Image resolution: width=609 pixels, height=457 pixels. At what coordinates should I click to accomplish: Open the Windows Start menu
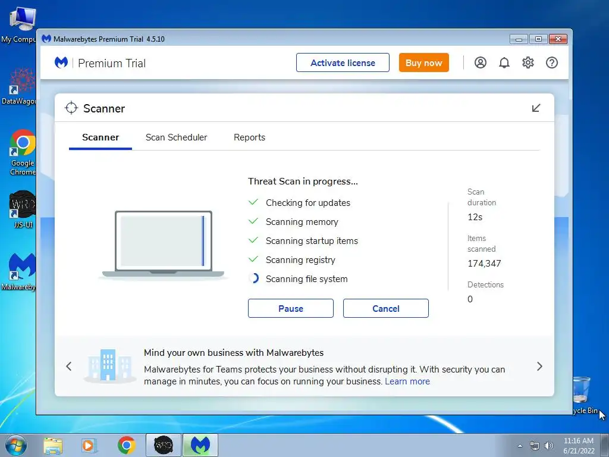(x=16, y=445)
